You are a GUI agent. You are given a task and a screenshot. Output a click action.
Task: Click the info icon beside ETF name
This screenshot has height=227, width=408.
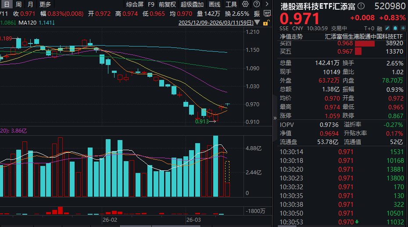tap(361, 6)
